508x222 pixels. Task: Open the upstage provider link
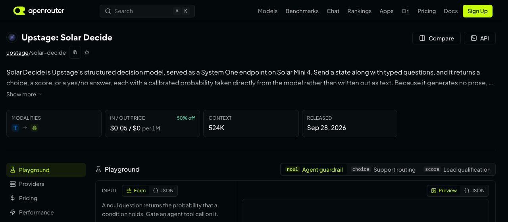[x=17, y=52]
